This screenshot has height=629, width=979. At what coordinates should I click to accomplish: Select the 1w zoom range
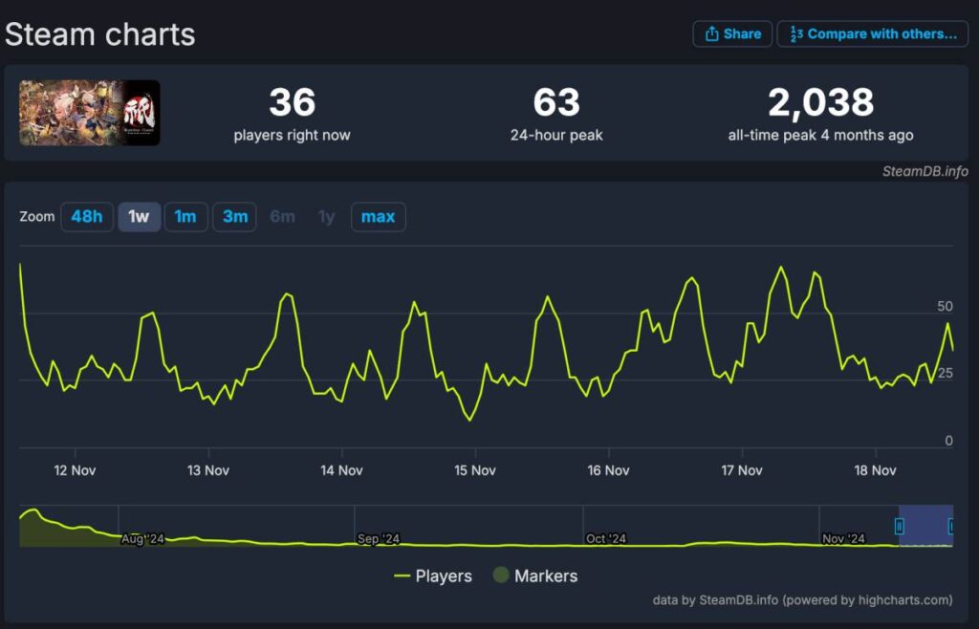(x=139, y=217)
